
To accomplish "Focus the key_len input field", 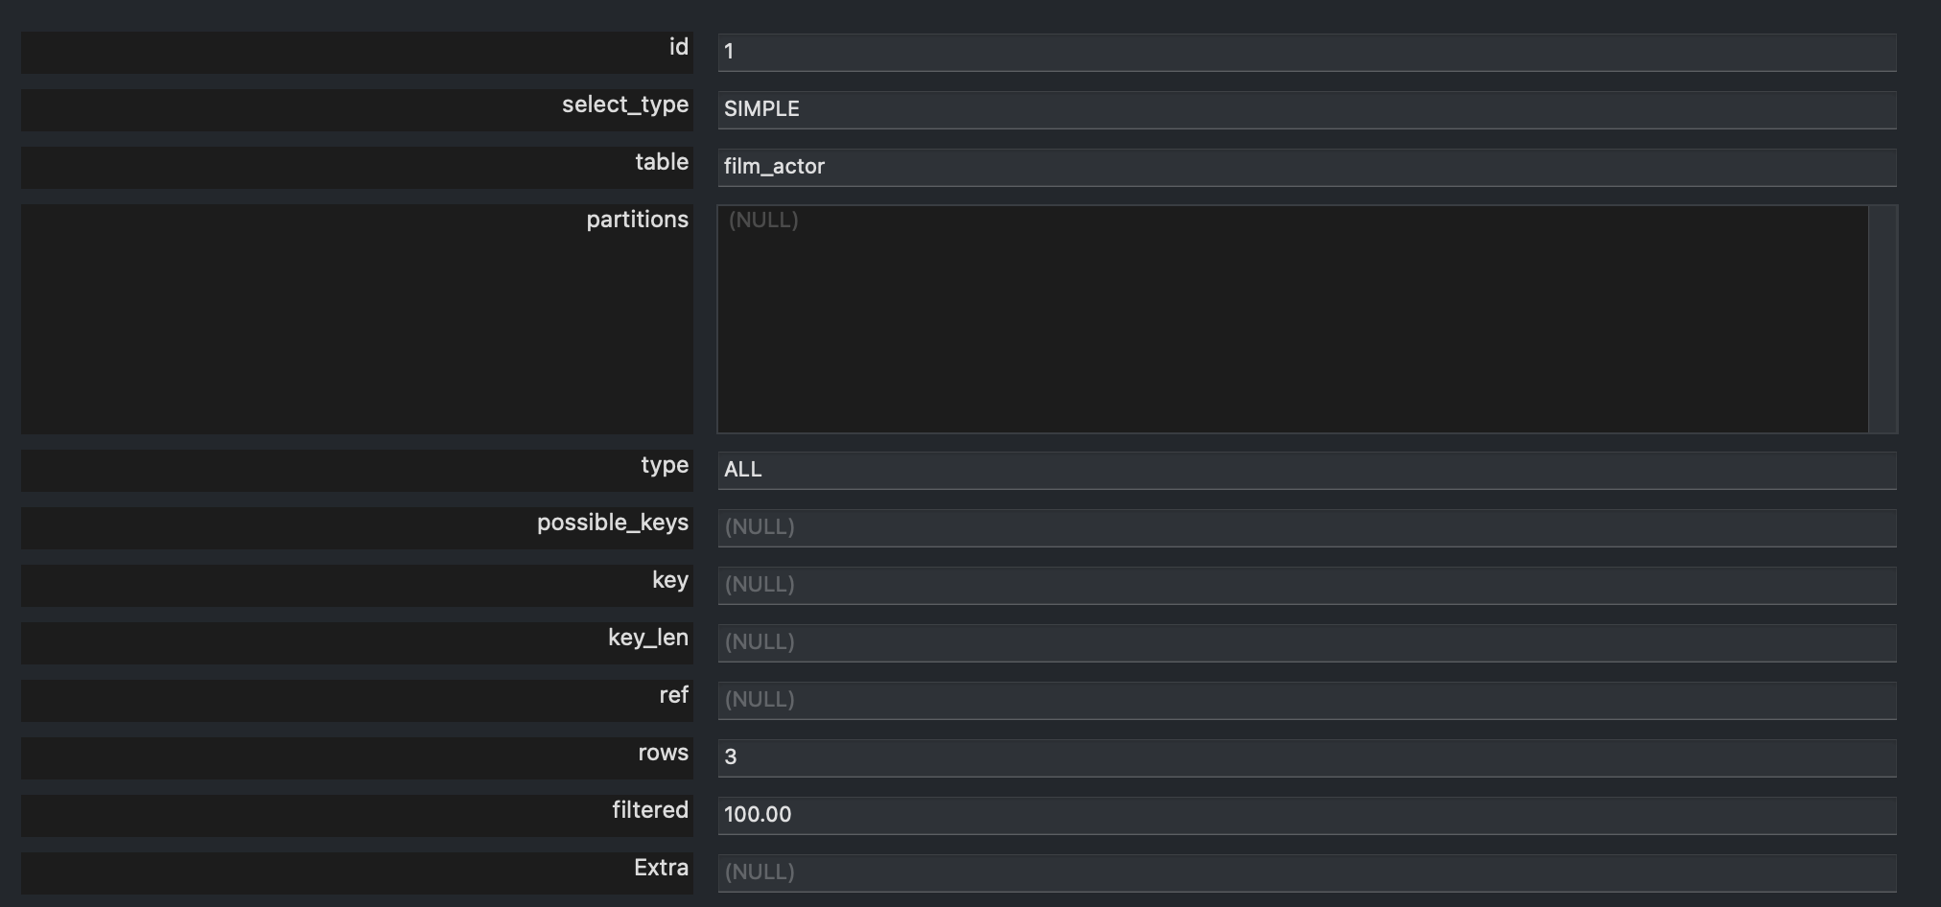I will 1306,643.
